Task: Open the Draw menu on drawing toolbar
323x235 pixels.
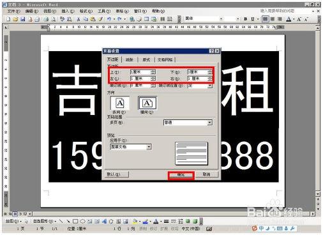Action: pos(13,222)
